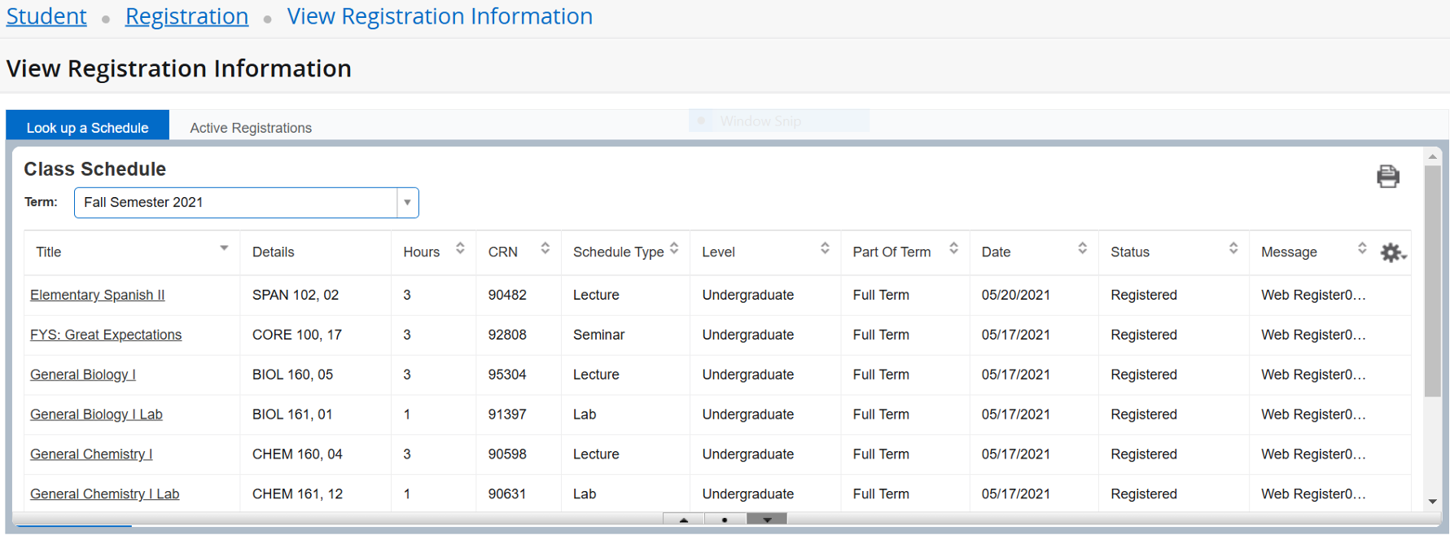
Task: Click scrollbar up arrow of schedule panel
Action: click(x=1432, y=156)
